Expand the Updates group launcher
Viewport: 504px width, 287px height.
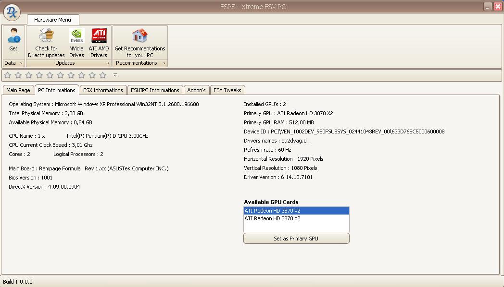108,63
